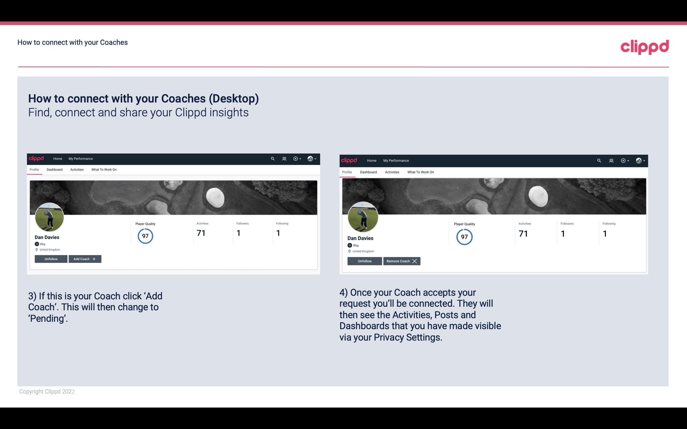Click 'Unfollow' button on right profile
Screen dimensions: 687x429
pyautogui.click(x=365, y=261)
